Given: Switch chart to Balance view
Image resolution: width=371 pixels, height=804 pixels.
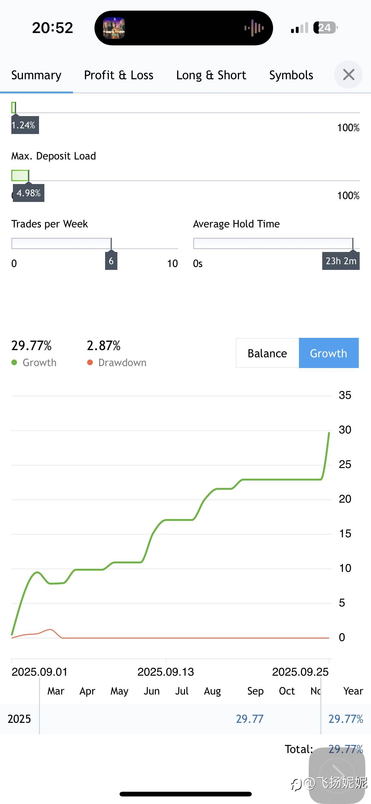Looking at the screenshot, I should [267, 353].
